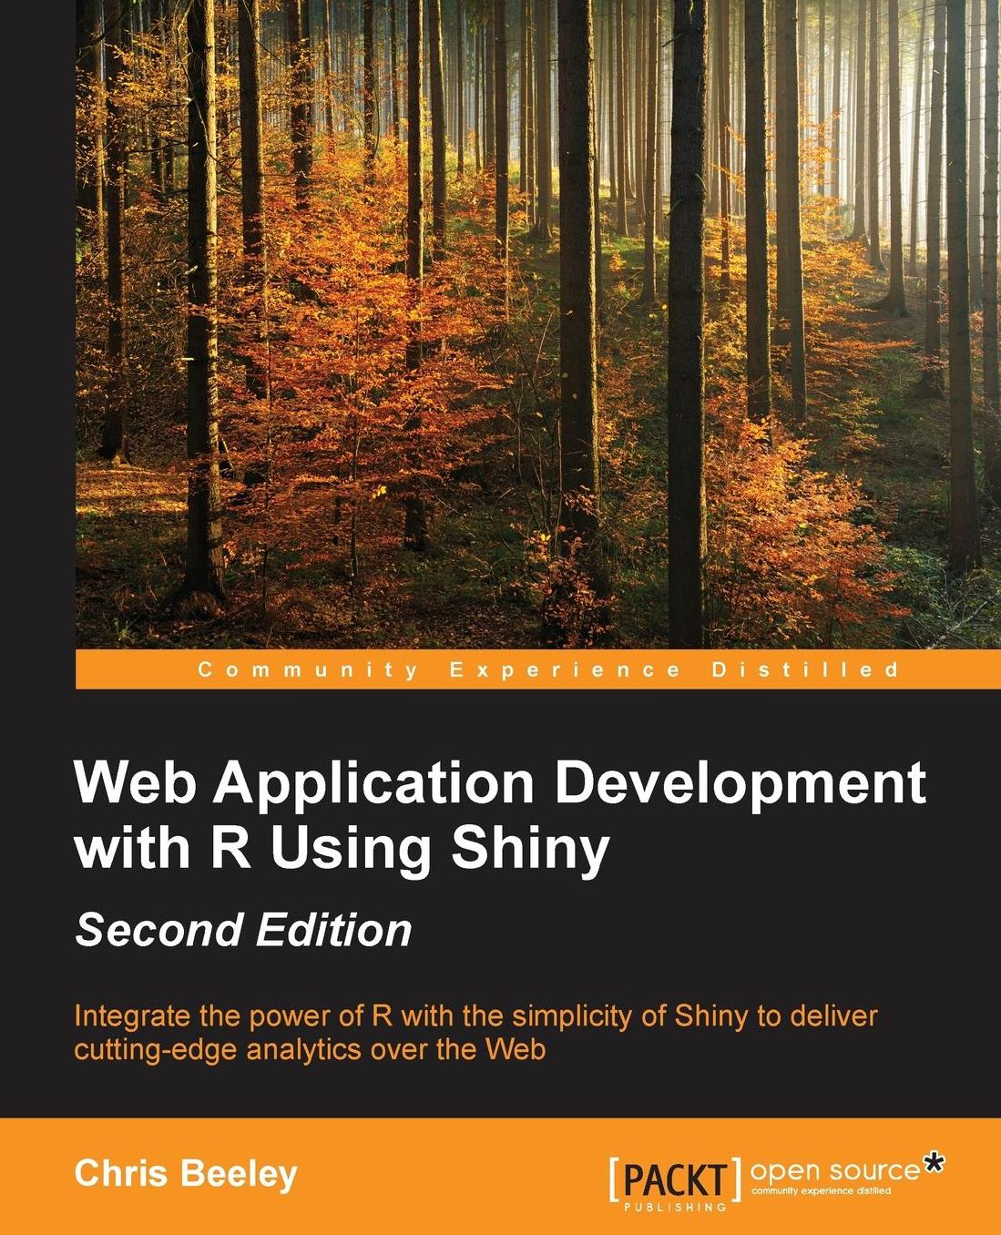Click the "Second Edition" subtitle

pos(243,931)
